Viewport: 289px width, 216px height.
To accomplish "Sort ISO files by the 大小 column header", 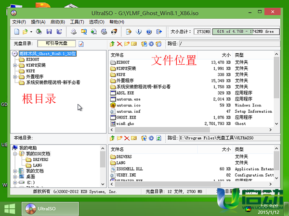I will (215, 55).
